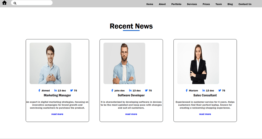Go to Contact Us page
Image resolution: width=262 pixels, height=139 pixels.
(245, 4)
